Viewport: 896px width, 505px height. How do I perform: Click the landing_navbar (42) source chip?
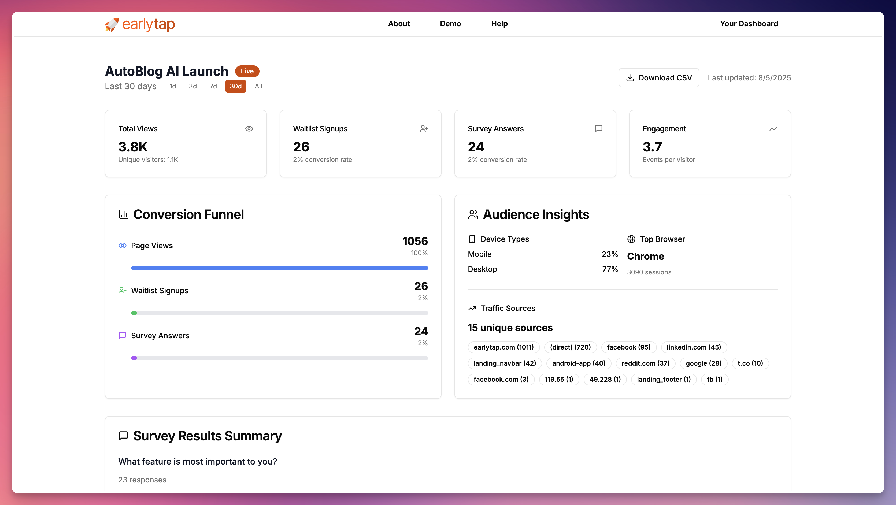tap(505, 363)
